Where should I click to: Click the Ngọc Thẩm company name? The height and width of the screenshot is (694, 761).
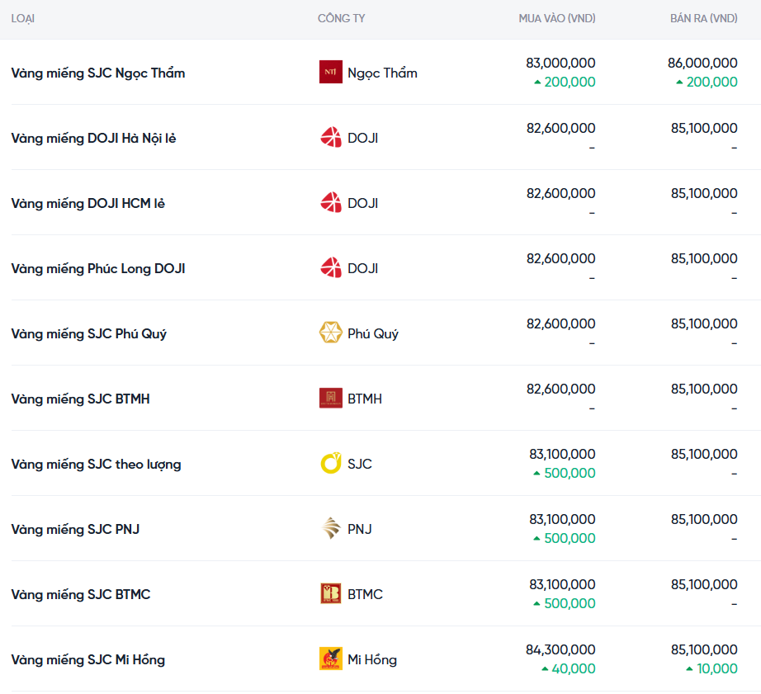click(382, 73)
